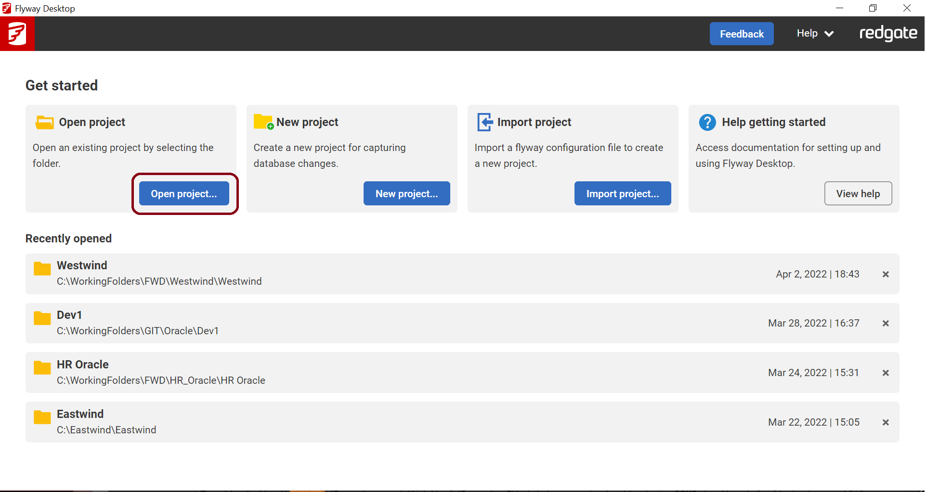Click the Flyway logo in the top-left corner
The height and width of the screenshot is (492, 927).
tap(17, 33)
